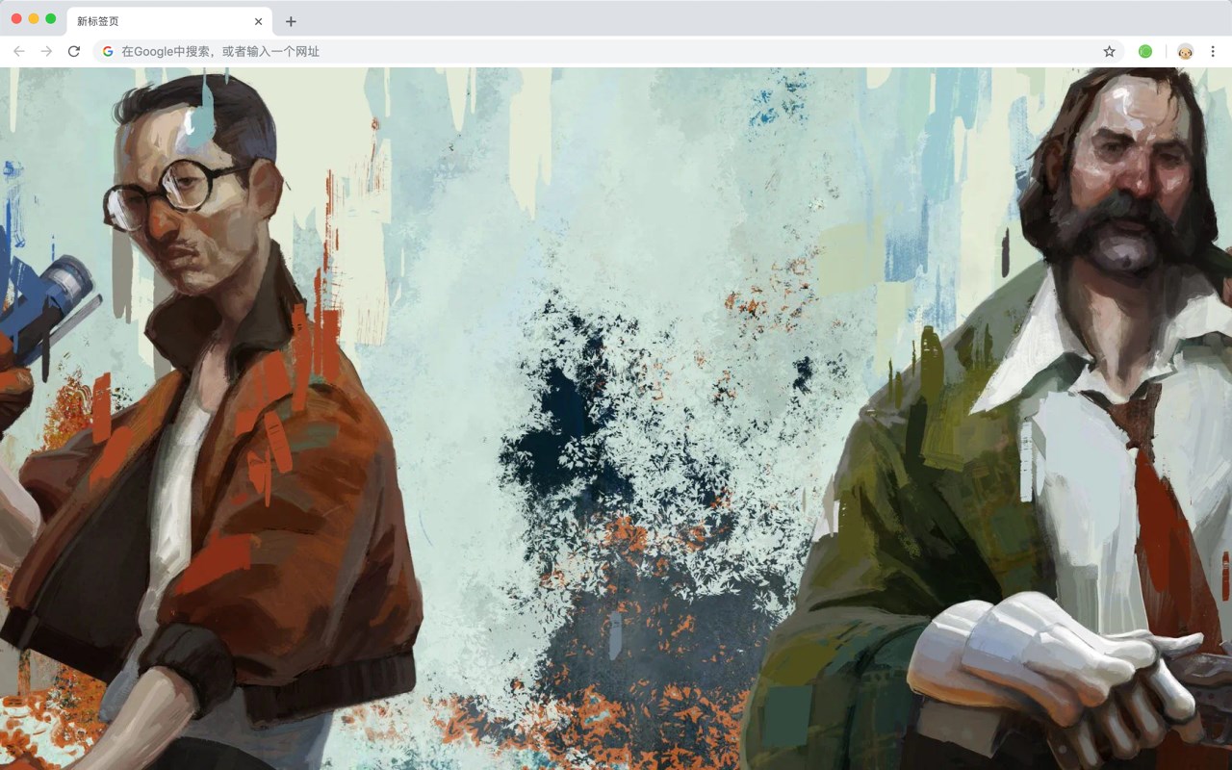Select the 新标签页 tab
The image size is (1232, 770).
click(x=168, y=21)
